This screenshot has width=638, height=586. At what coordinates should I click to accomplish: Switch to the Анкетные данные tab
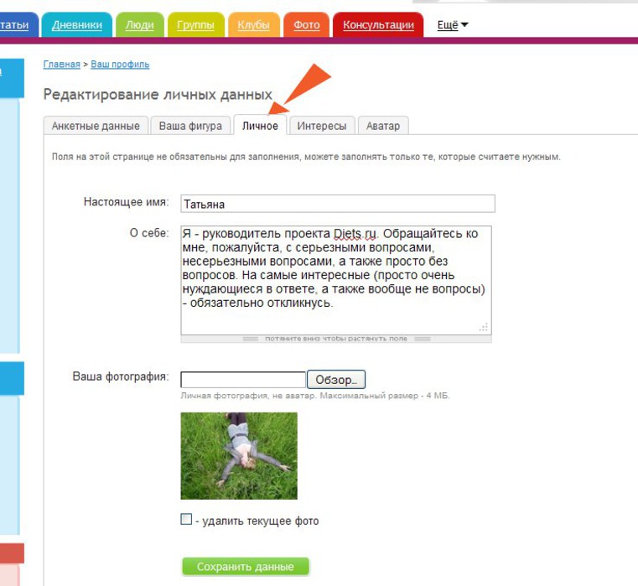point(96,126)
